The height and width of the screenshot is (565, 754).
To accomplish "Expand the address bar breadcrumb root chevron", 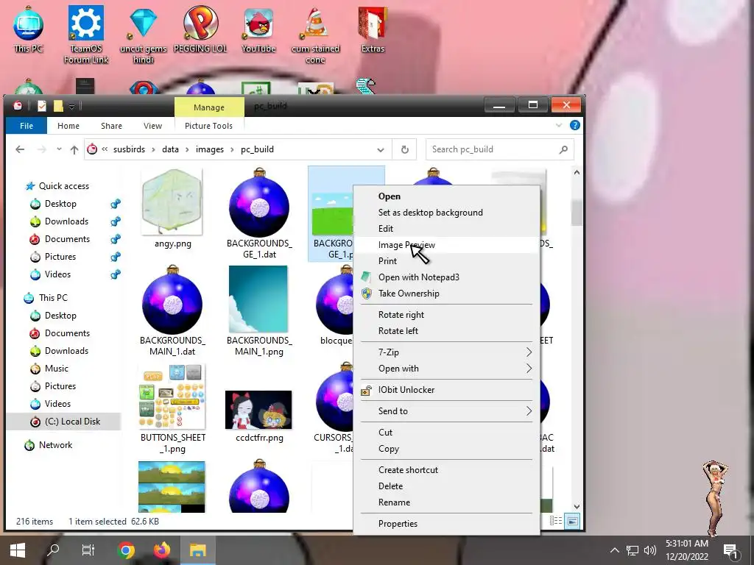I will [x=105, y=149].
